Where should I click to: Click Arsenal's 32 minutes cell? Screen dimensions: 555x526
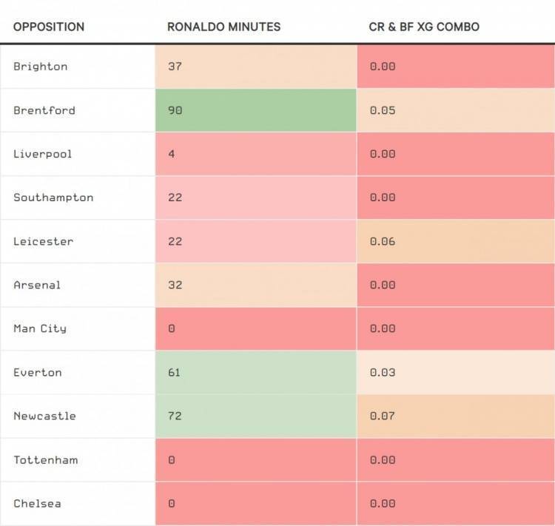[255, 285]
